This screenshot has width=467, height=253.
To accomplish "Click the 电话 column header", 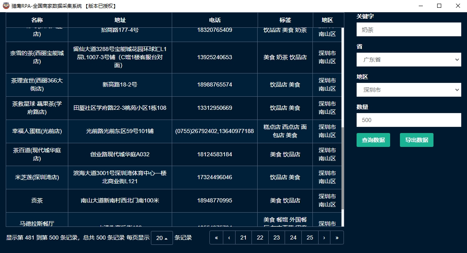I will [x=215, y=20].
